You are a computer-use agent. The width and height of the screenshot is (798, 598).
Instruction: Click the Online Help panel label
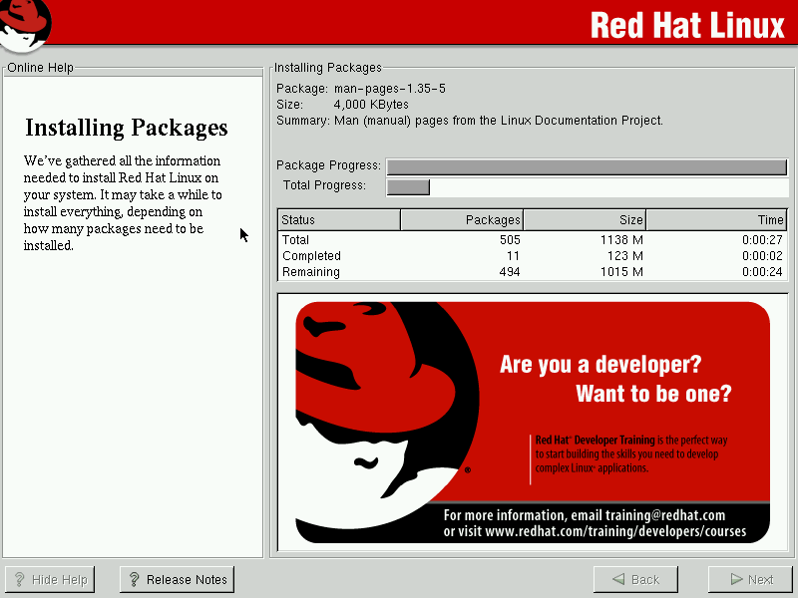pos(40,68)
